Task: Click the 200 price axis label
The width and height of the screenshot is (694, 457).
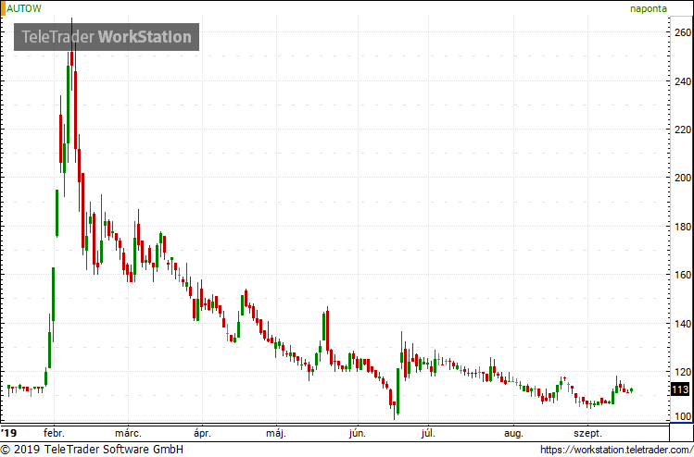Action: [681, 178]
